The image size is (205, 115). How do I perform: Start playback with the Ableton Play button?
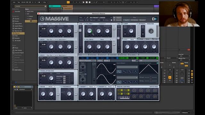click(84, 2)
